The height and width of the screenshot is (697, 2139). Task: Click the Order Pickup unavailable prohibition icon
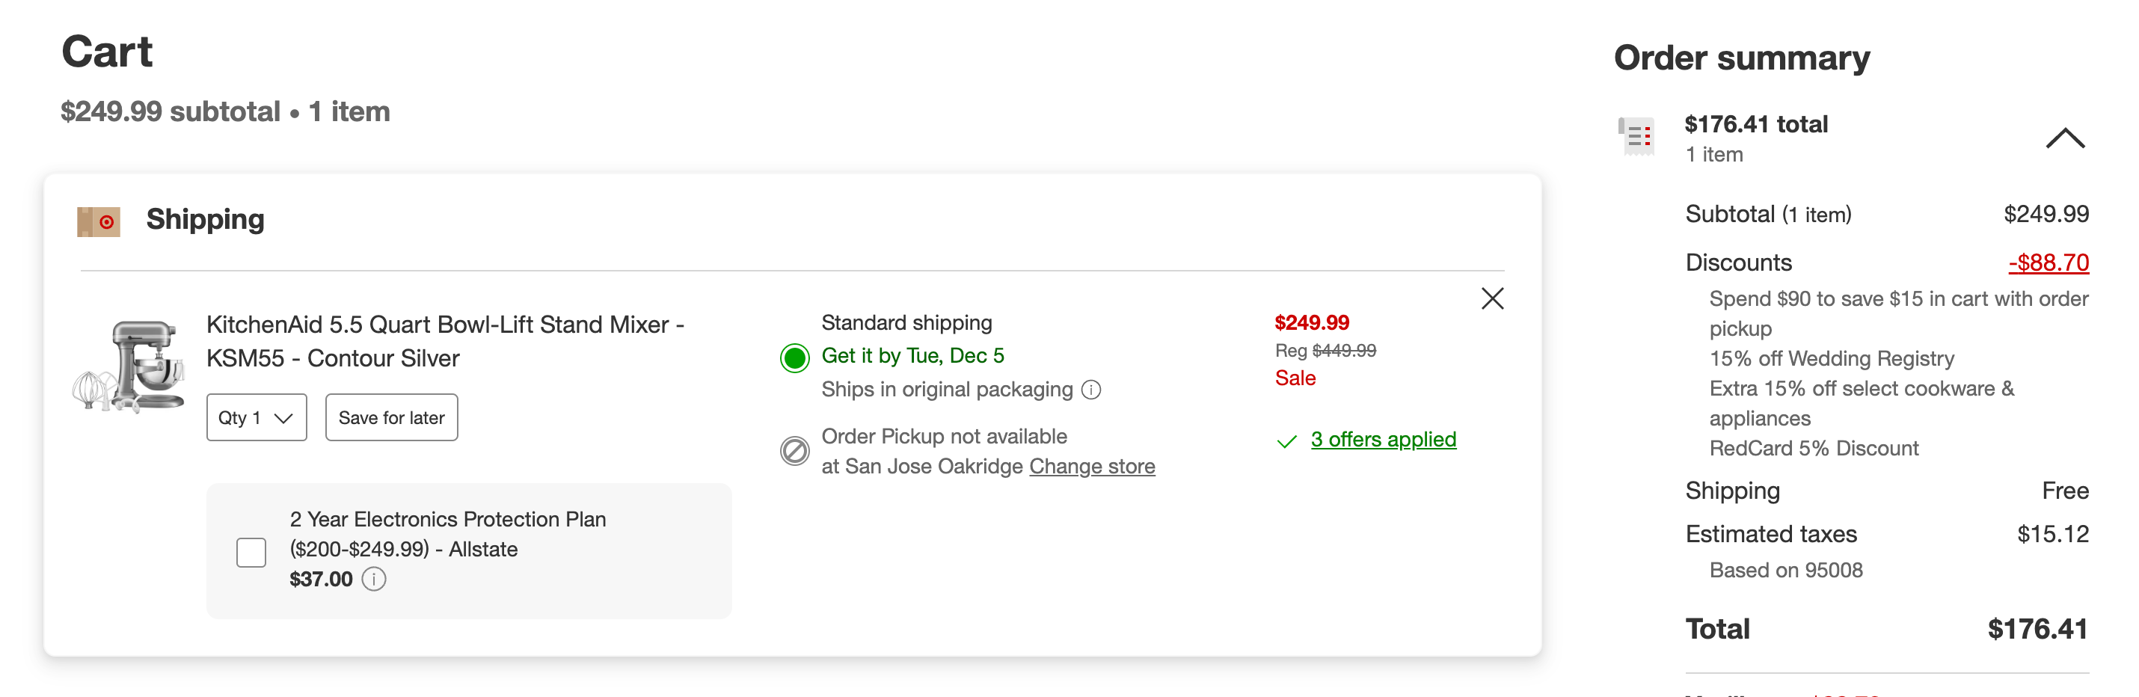[x=795, y=451]
